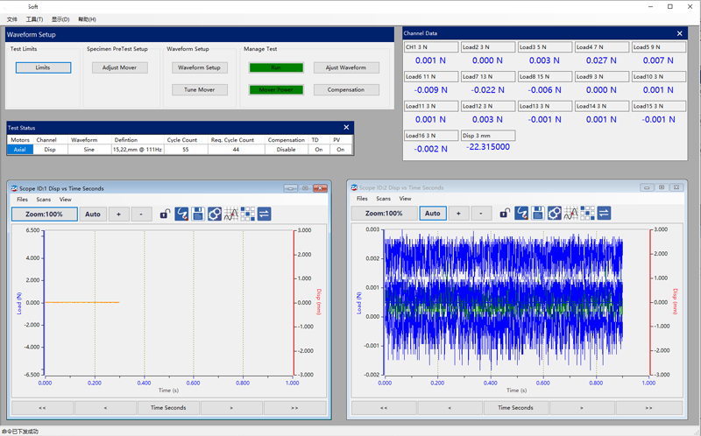
Task: Click the swap arrows icon in Scope ID:1
Action: tap(264, 214)
